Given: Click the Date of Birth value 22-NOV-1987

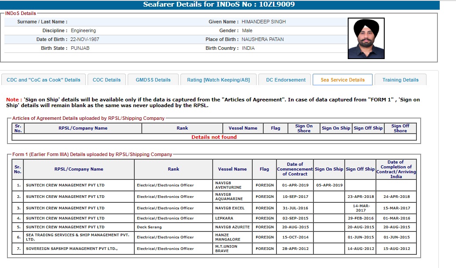Looking at the screenshot, I should click(85, 39).
